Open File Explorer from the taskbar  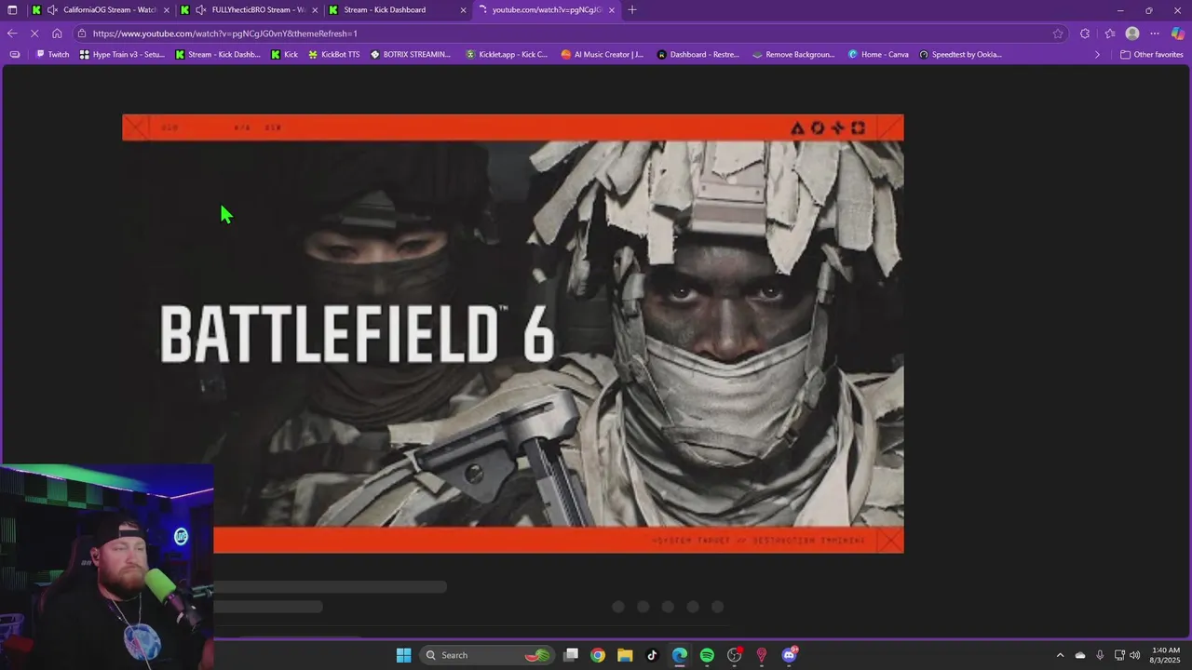click(x=625, y=655)
